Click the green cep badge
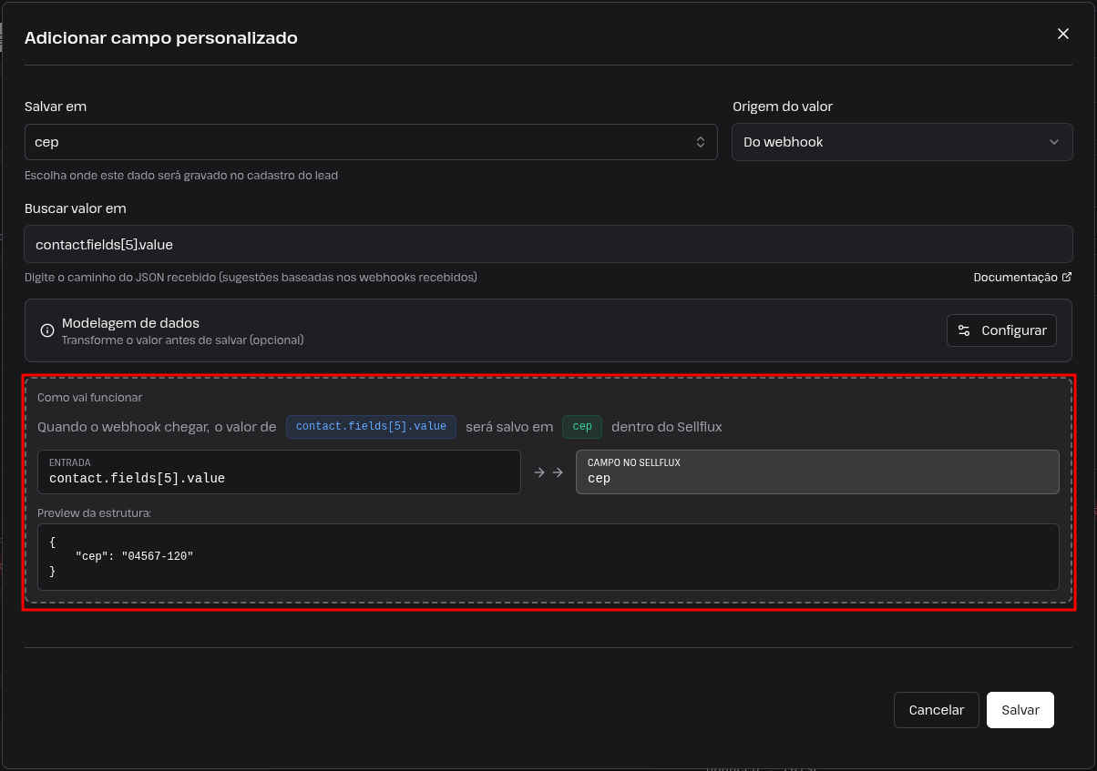Viewport: 1097px width, 771px height. click(582, 426)
